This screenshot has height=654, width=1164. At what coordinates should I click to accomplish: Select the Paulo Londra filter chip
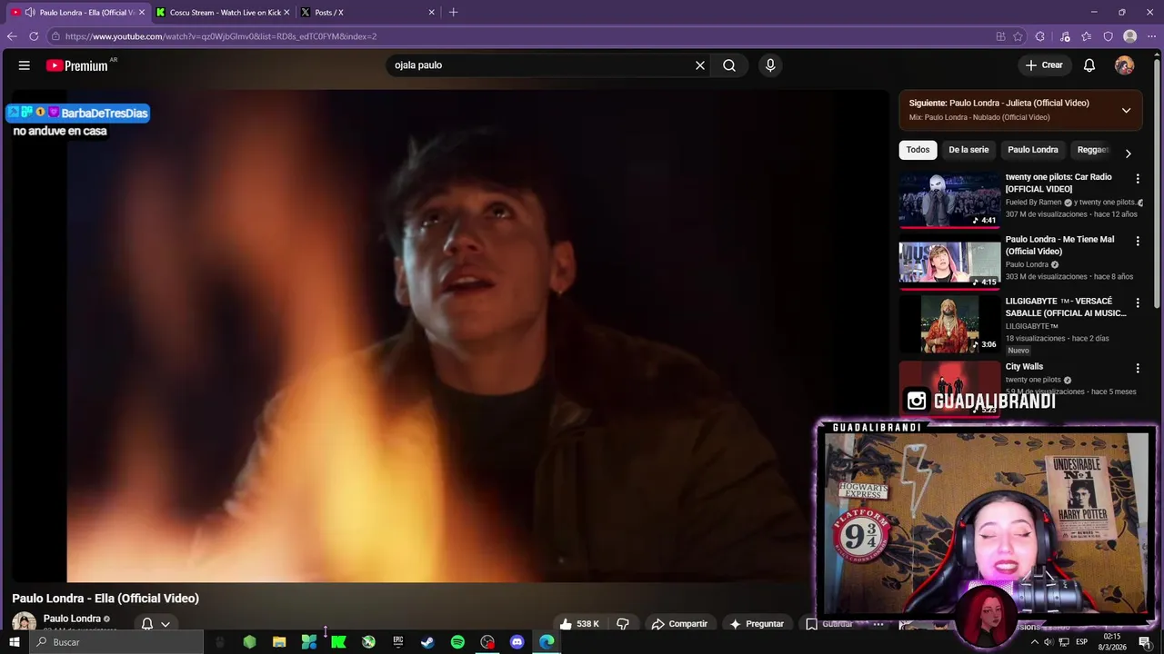point(1033,150)
